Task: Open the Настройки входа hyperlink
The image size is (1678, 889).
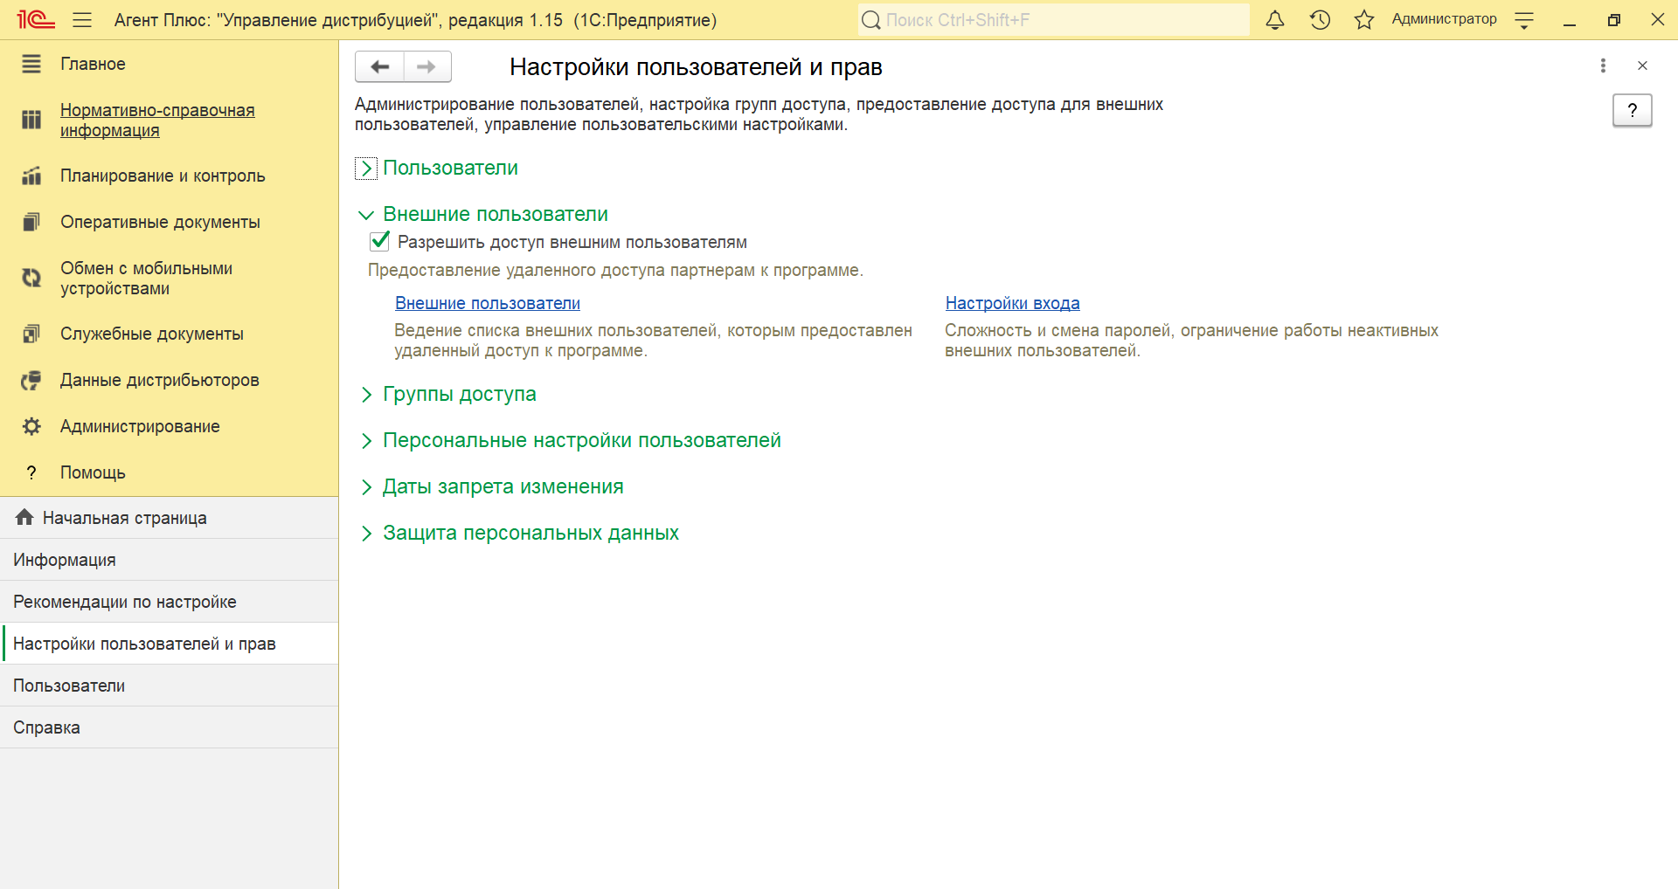Action: coord(1012,303)
